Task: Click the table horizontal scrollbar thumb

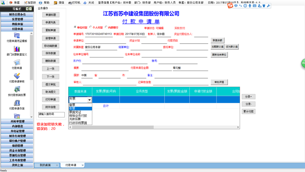Action: click(x=113, y=127)
